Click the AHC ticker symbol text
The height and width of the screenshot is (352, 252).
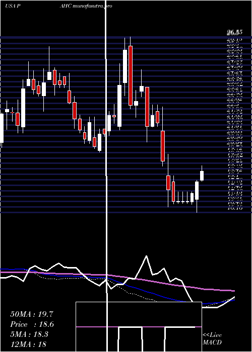[x=66, y=6]
